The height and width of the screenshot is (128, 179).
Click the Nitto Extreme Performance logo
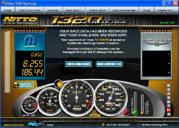click(x=20, y=20)
